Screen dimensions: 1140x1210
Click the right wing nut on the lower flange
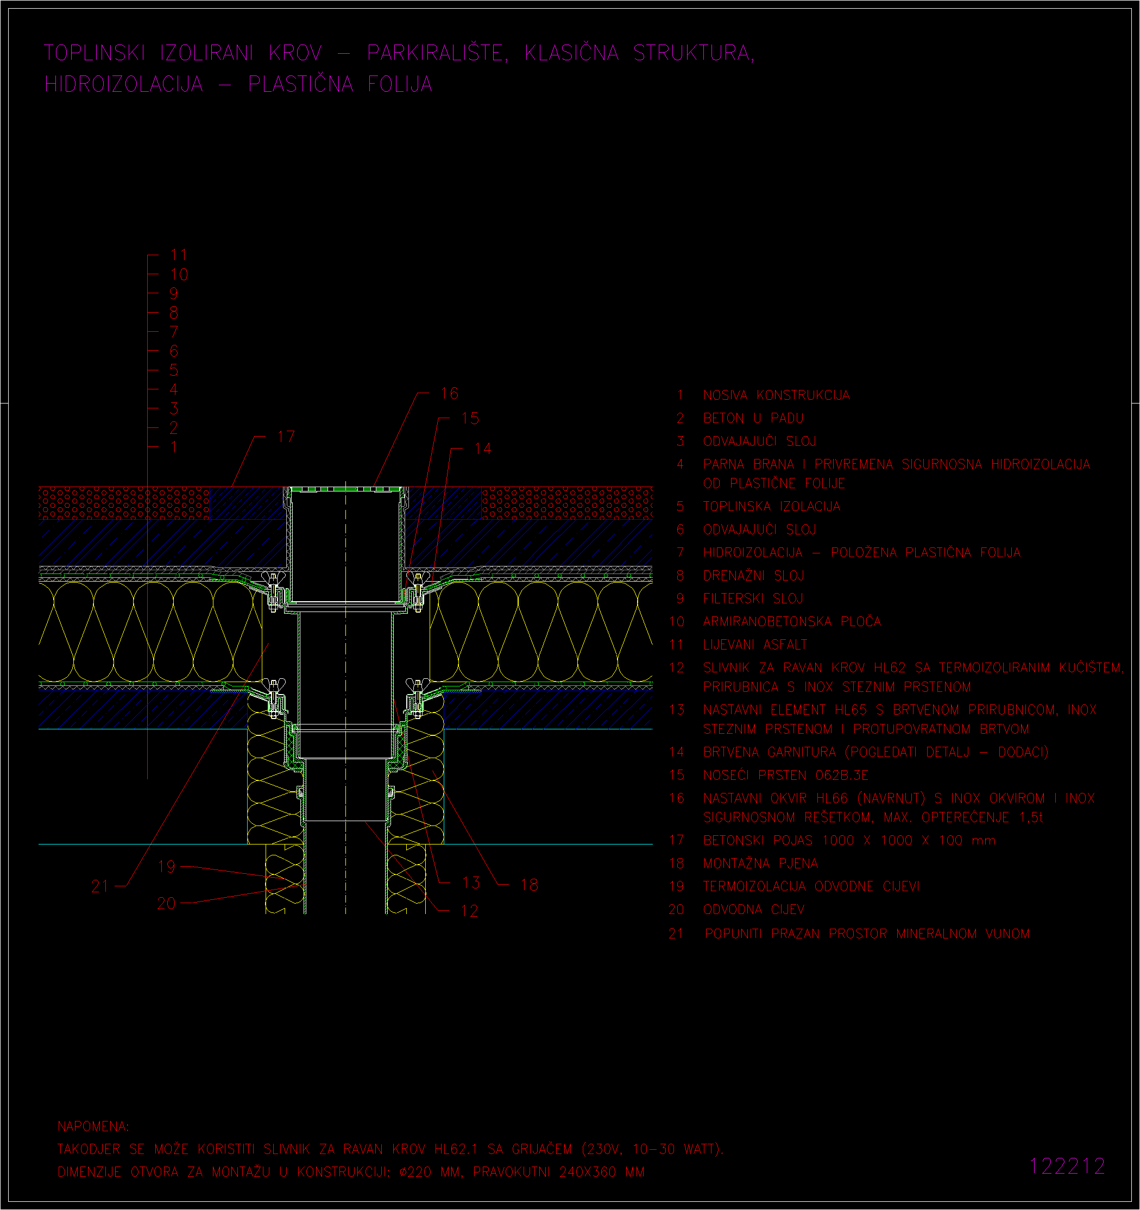tap(418, 686)
